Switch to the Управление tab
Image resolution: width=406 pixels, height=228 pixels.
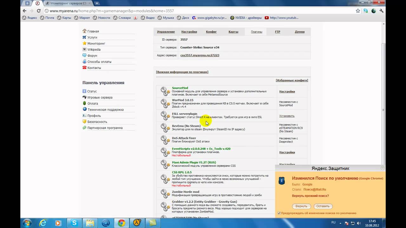coord(166,32)
